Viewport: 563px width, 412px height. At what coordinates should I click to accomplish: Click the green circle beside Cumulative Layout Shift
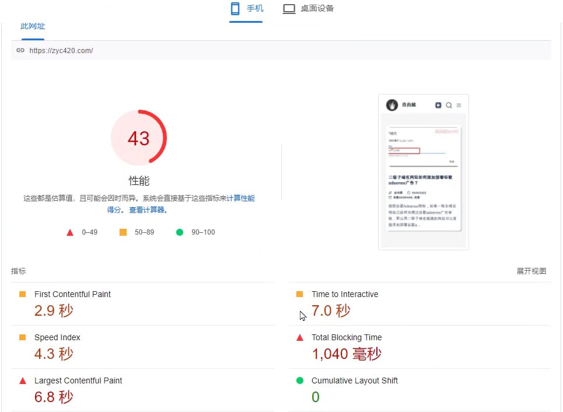pyautogui.click(x=300, y=380)
